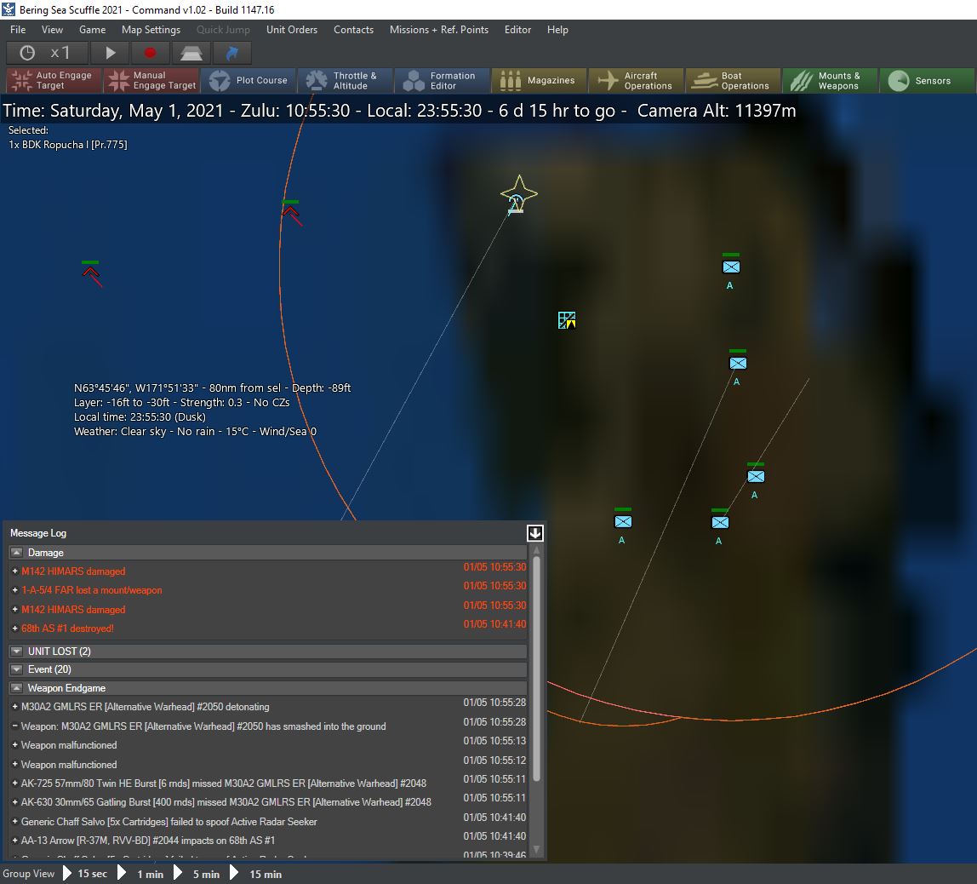This screenshot has height=884, width=977.
Task: Open the Contacts menu
Action: point(353,29)
